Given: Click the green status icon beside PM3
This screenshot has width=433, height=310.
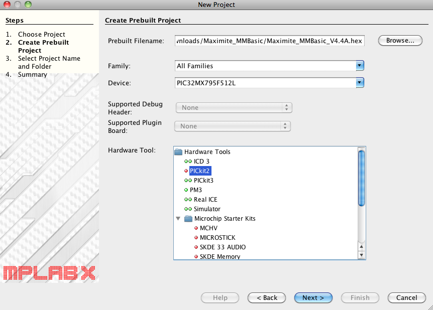Looking at the screenshot, I should 186,190.
